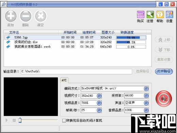Click the 图像大小 column header
This screenshot has height=133, width=177.
(x=106, y=33)
